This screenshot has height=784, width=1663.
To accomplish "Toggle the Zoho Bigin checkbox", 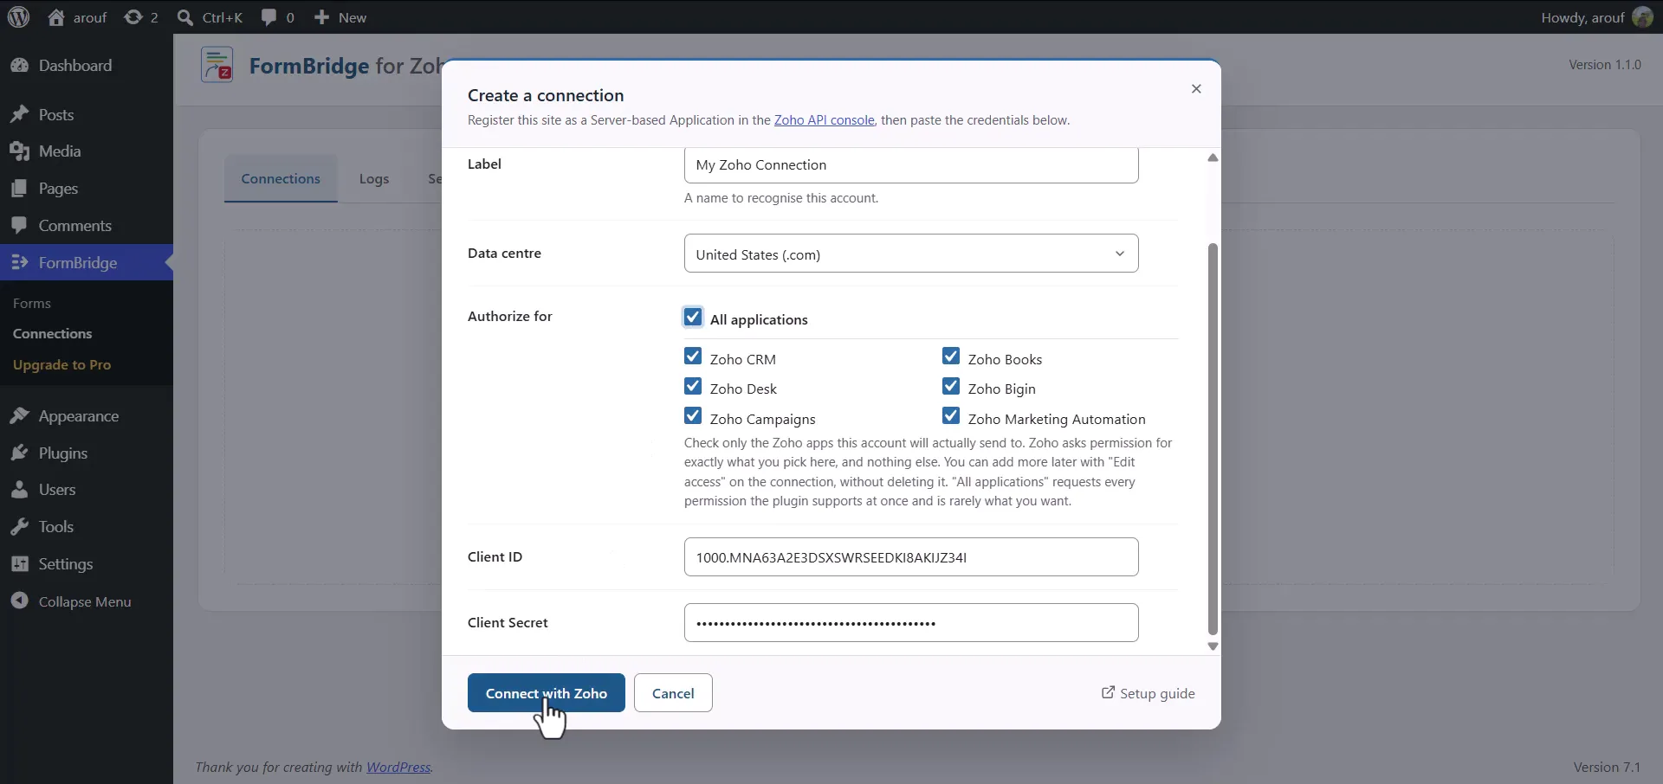I will [x=951, y=386].
